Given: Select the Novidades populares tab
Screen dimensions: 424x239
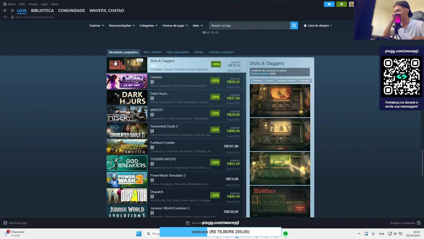Looking at the screenshot, I should (x=124, y=52).
